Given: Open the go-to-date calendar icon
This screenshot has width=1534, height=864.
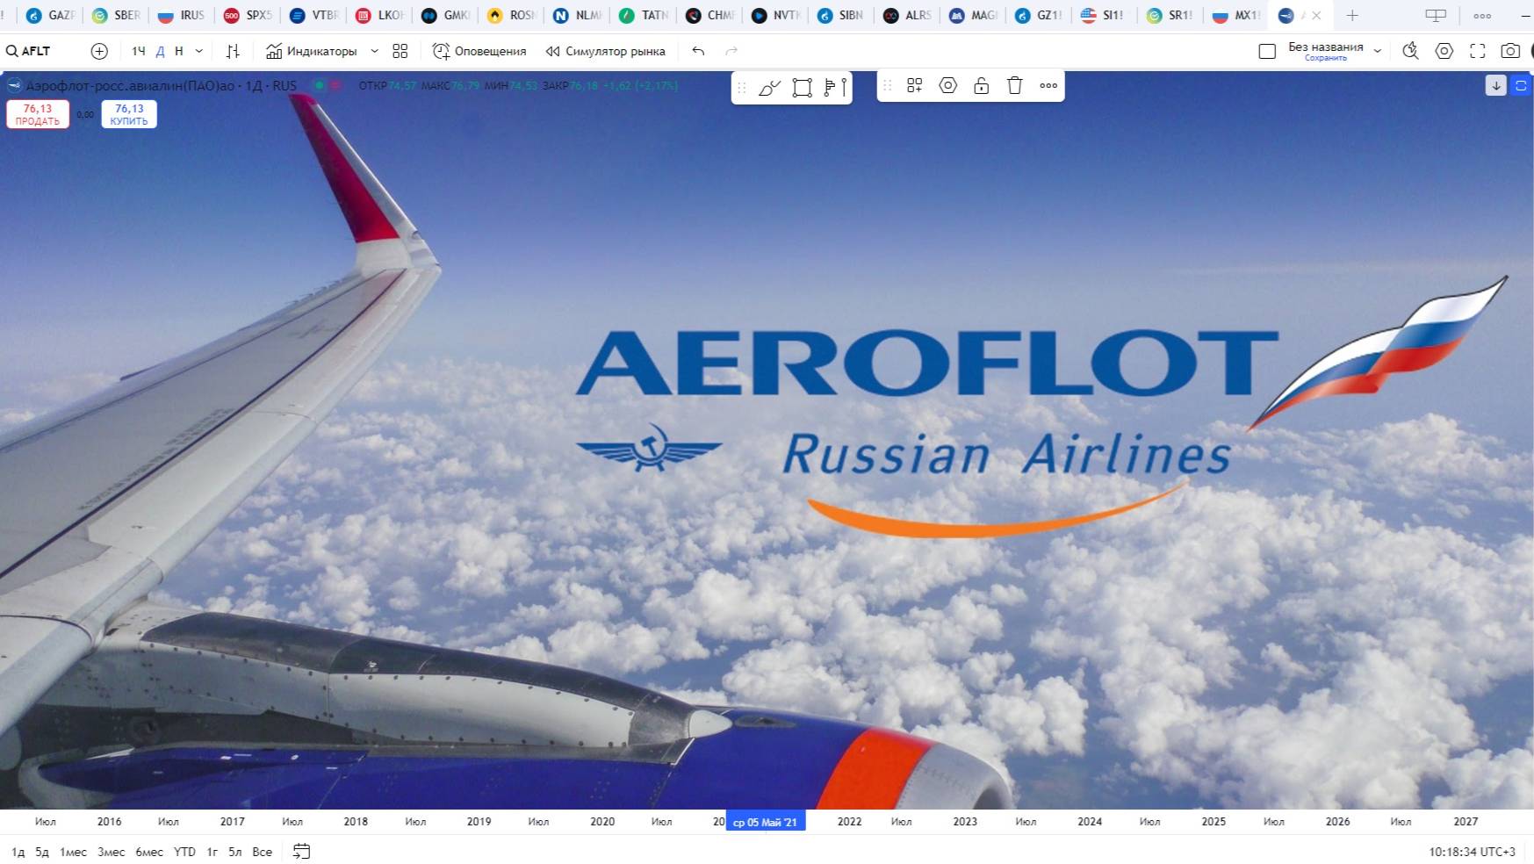Looking at the screenshot, I should (301, 851).
